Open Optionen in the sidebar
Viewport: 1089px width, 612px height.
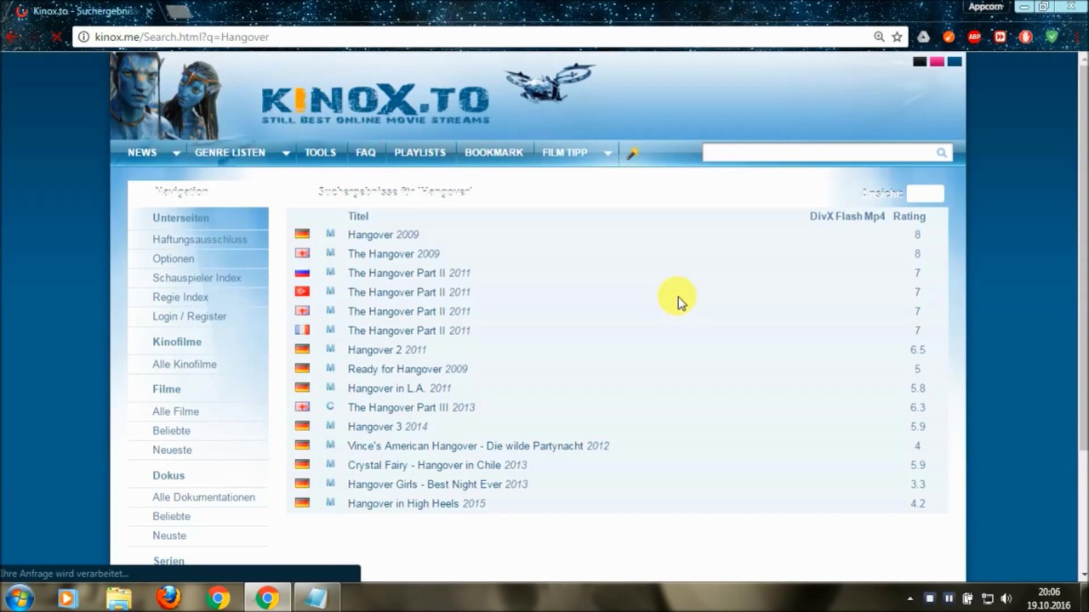(x=174, y=258)
